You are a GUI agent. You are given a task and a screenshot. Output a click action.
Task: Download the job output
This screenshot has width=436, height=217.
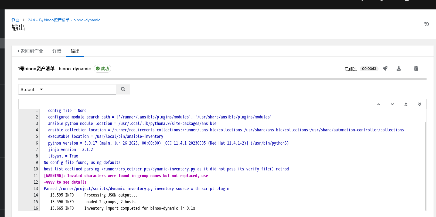[x=399, y=69]
